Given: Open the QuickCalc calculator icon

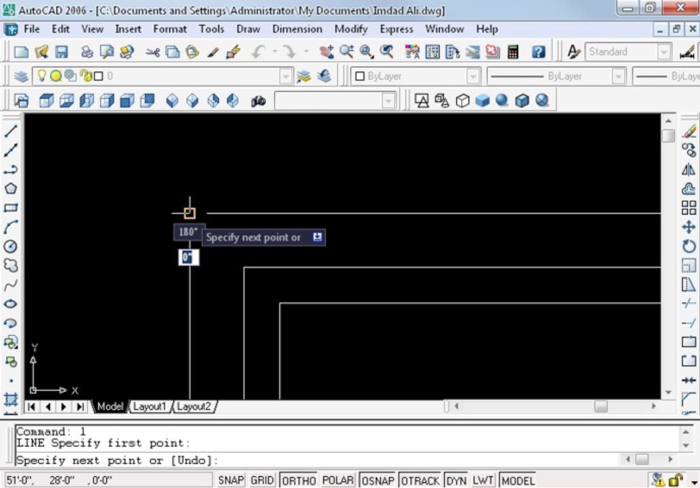Looking at the screenshot, I should (513, 52).
